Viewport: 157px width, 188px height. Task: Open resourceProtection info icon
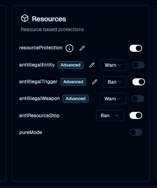[69, 48]
